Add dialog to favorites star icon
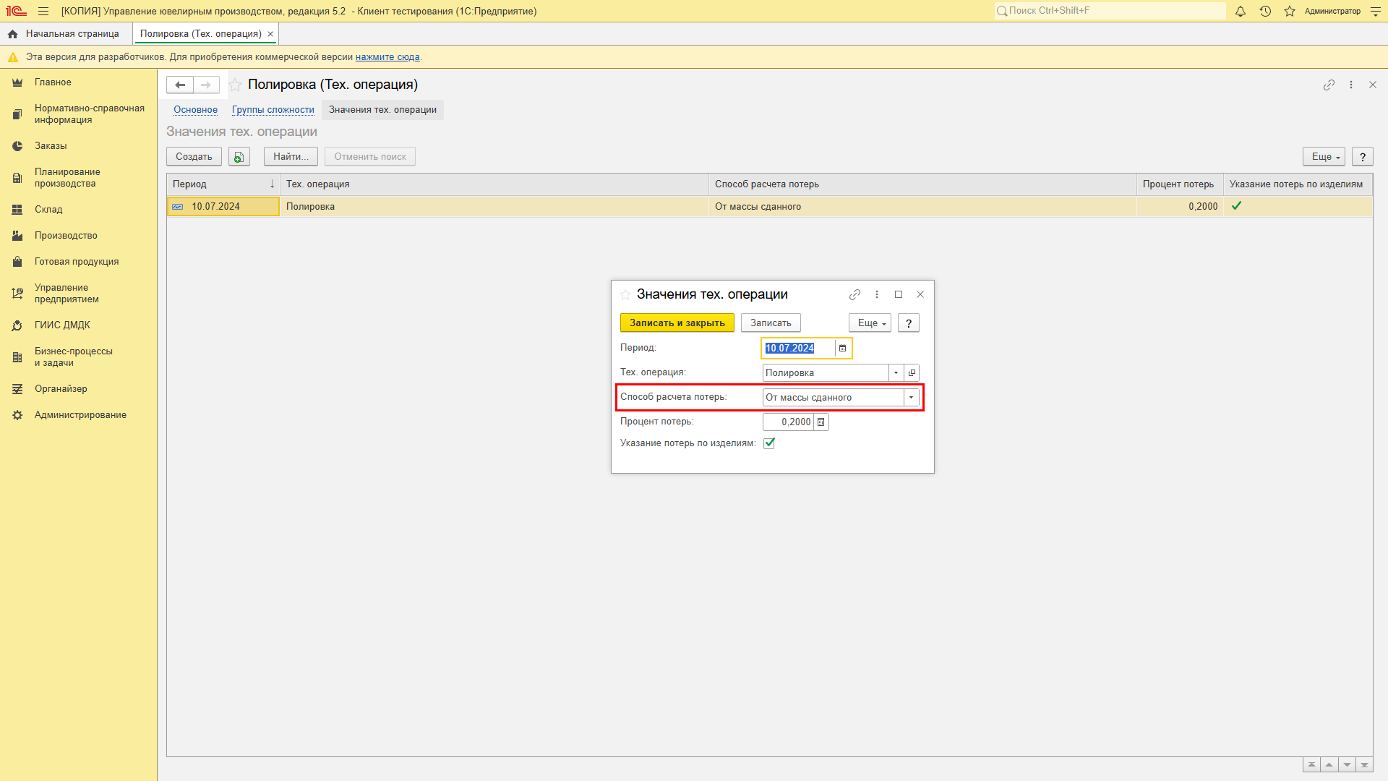This screenshot has width=1388, height=781. [x=625, y=294]
